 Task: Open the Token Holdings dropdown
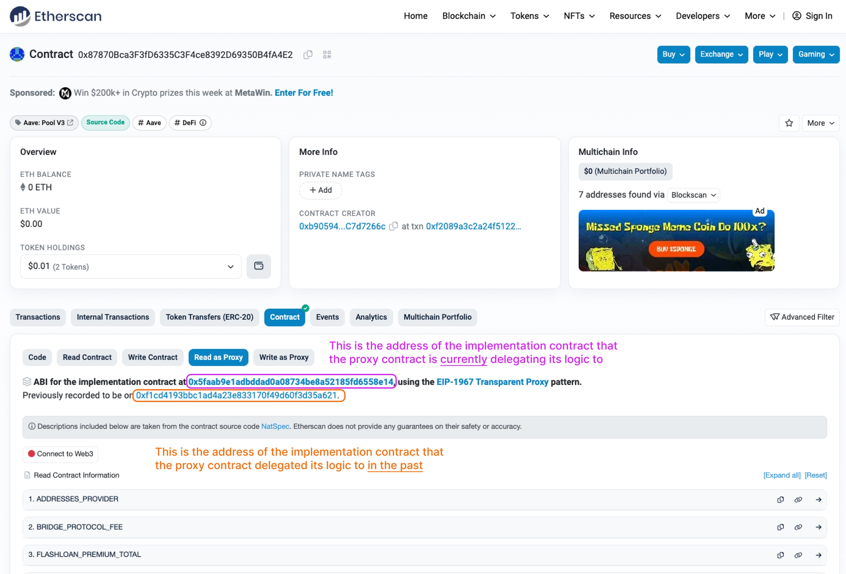click(x=130, y=266)
